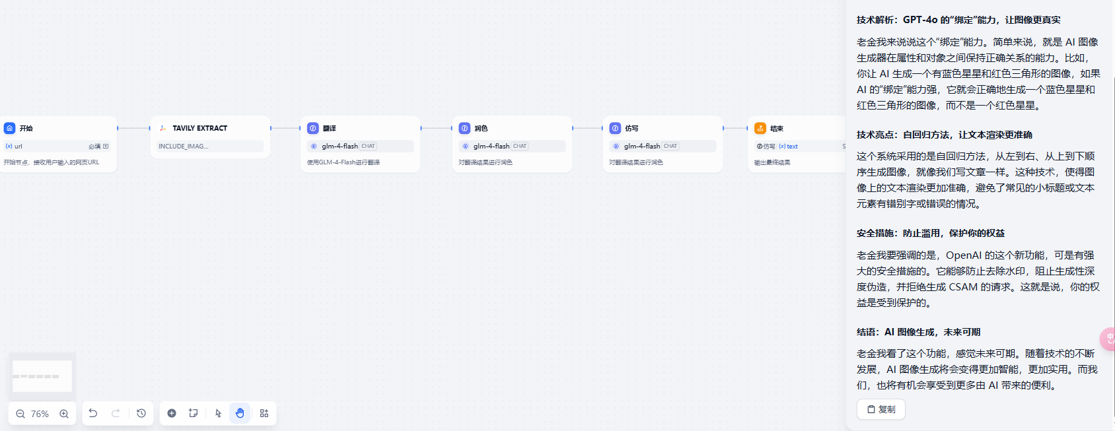Open the 76% zoom level menu
Screen dimensions: 1115x431
(x=40, y=414)
